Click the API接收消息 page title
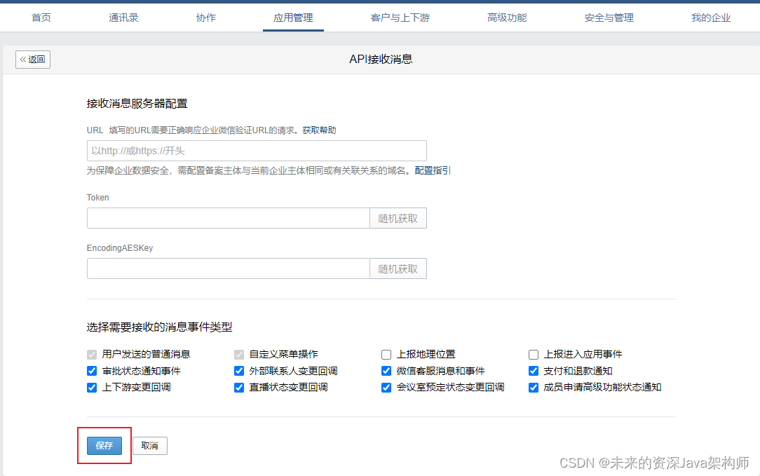This screenshot has width=760, height=476. pyautogui.click(x=381, y=59)
